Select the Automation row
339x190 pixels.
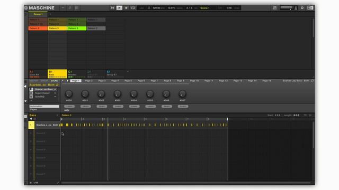tap(44, 107)
